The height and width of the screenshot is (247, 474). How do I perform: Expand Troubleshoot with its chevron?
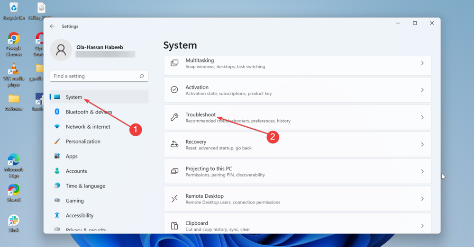[422, 117]
